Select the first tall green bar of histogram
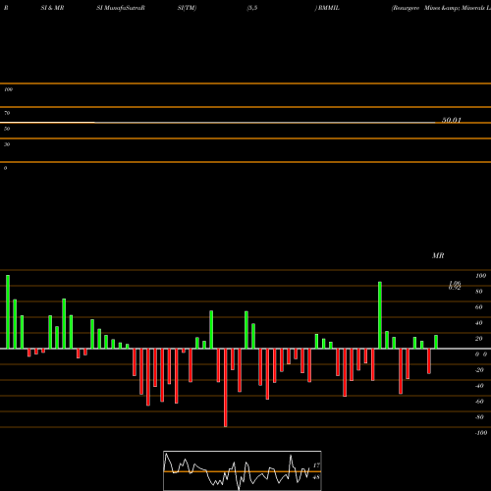 click(8, 312)
